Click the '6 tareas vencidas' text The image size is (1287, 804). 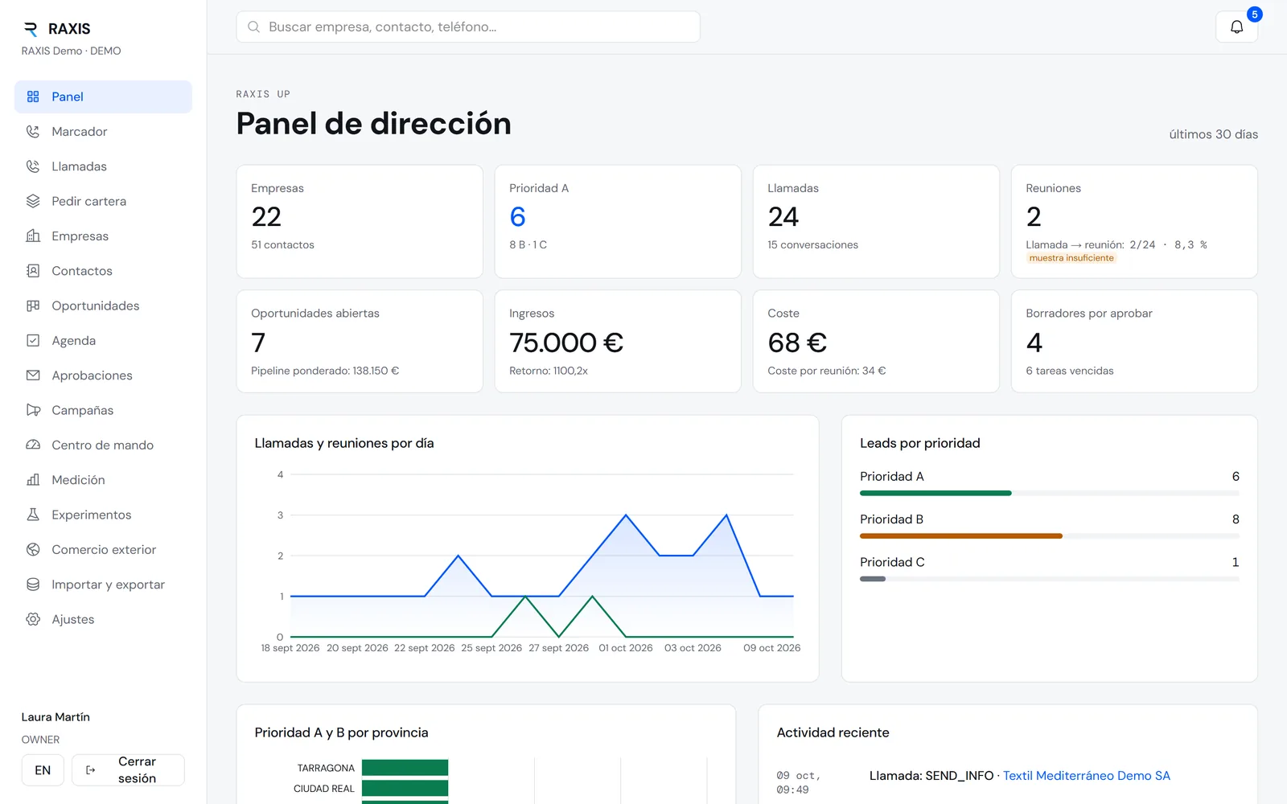[1070, 371]
